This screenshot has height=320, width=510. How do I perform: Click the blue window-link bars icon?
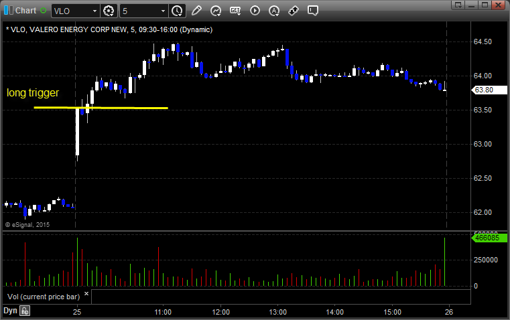[9, 11]
